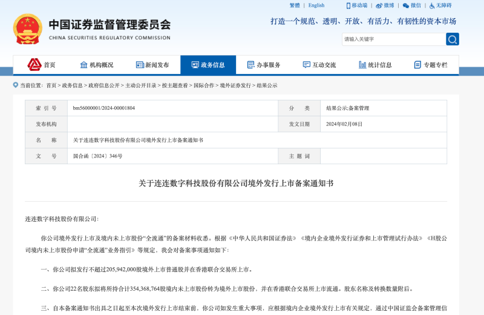Click the CSRC national emblem logo
The image size is (484, 315).
point(28,28)
